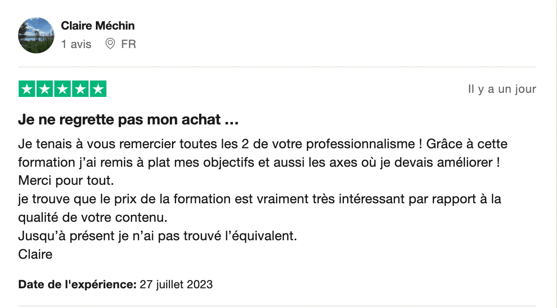Click the "Claire" signature ending the review
The width and height of the screenshot is (557, 308).
35,254
